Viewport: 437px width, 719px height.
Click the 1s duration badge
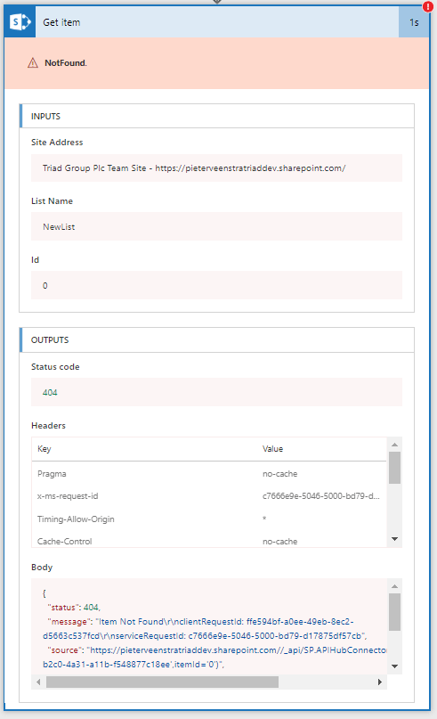click(x=414, y=22)
